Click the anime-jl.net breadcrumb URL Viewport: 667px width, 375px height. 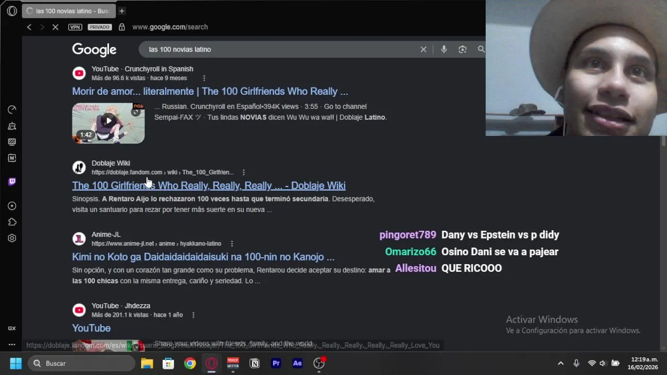(156, 244)
